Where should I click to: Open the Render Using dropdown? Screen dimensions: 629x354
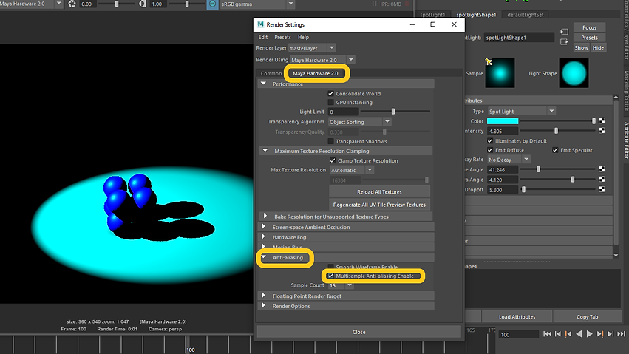[x=322, y=60]
